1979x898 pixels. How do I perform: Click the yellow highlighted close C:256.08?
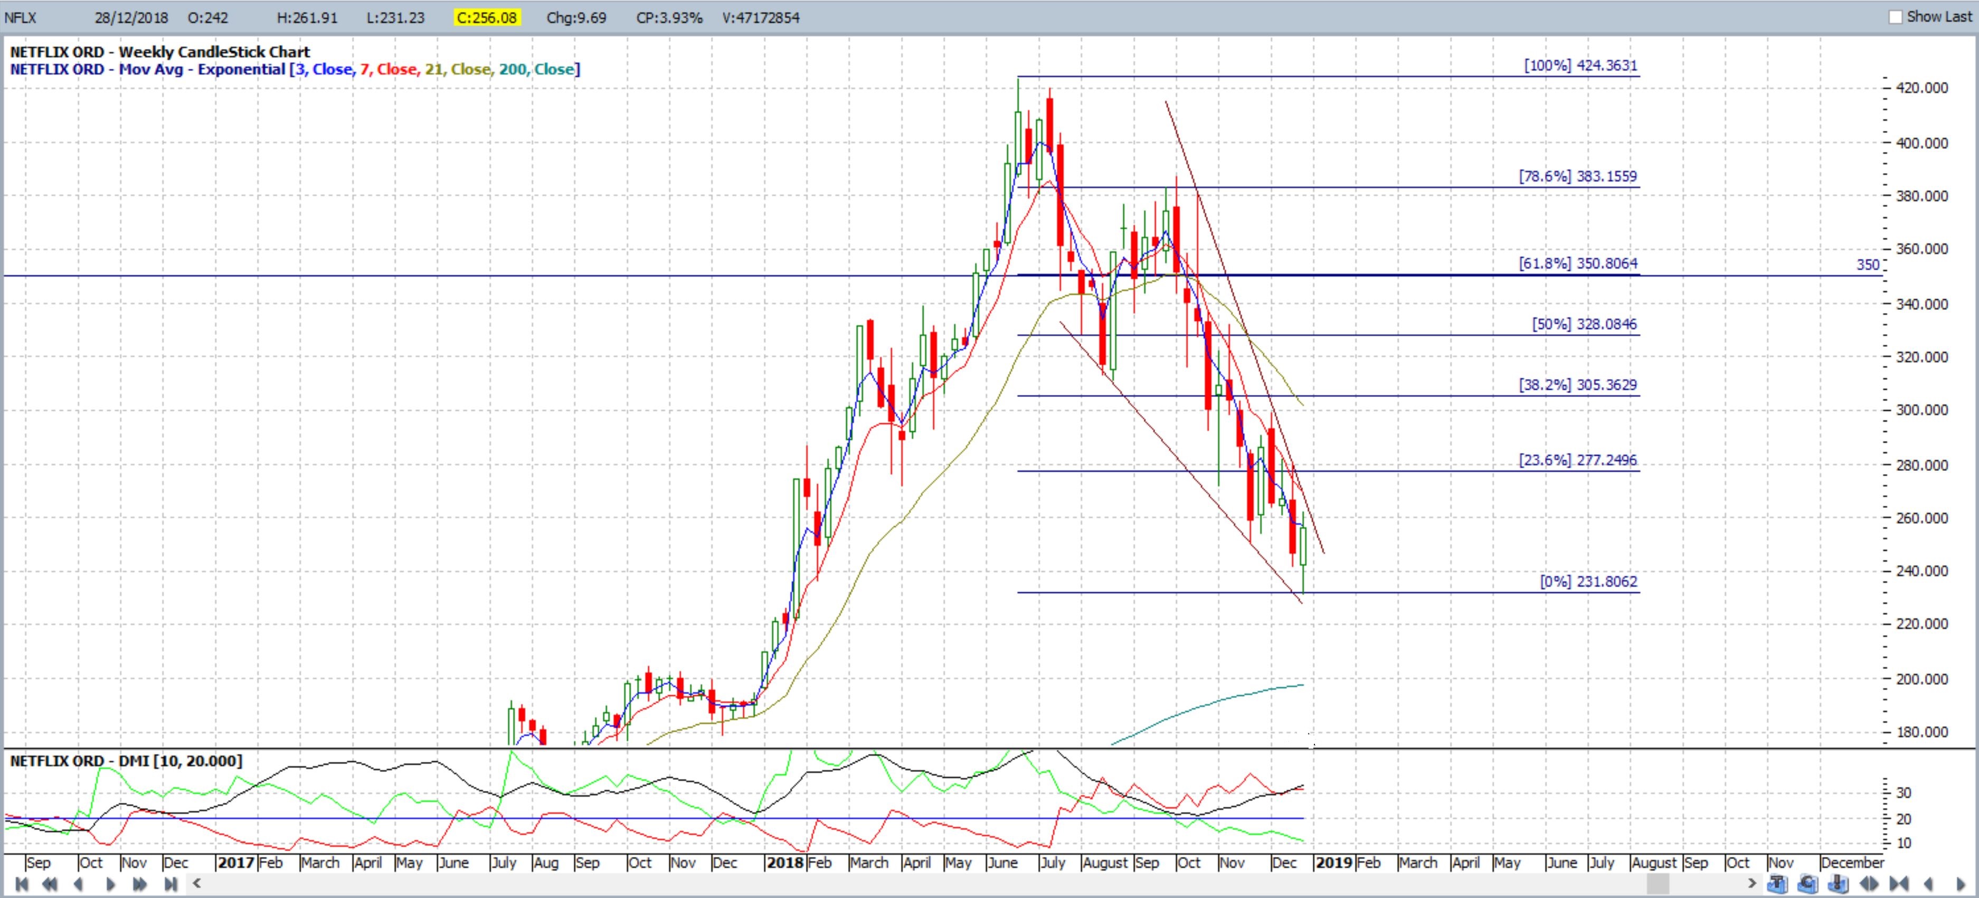coord(487,17)
